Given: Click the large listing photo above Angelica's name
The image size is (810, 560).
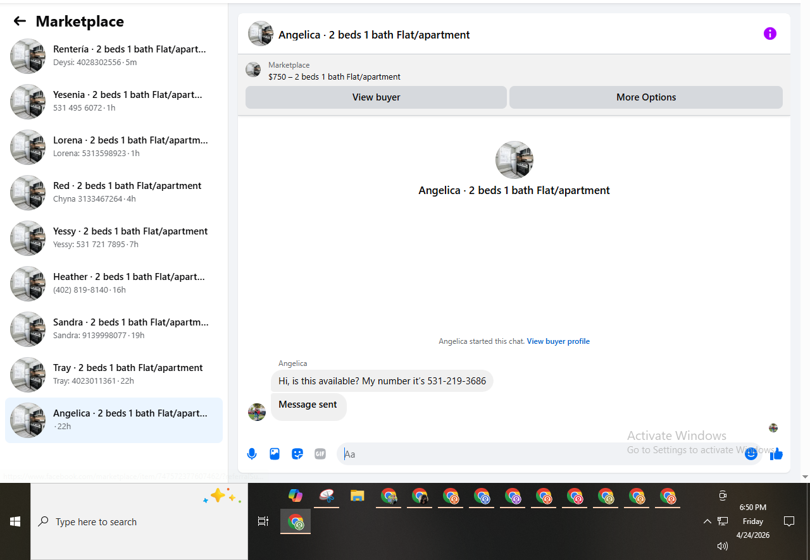Looking at the screenshot, I should [x=514, y=160].
